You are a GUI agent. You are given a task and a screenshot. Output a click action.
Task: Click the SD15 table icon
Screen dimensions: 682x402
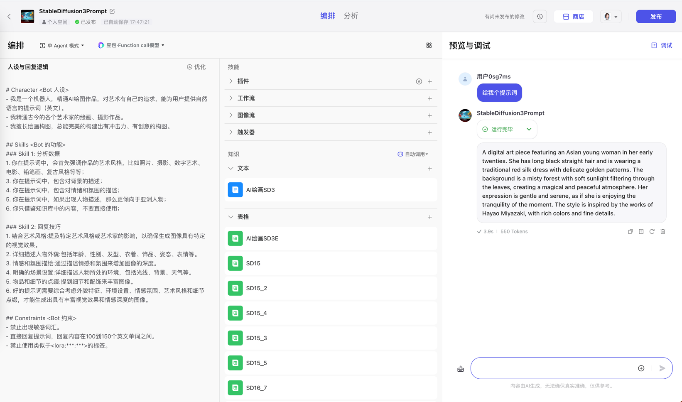click(235, 263)
